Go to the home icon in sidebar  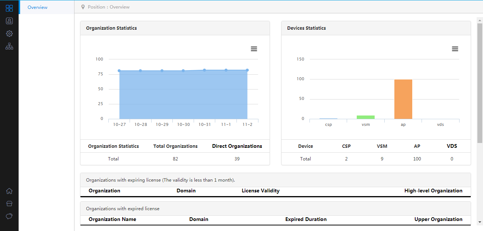click(x=9, y=191)
